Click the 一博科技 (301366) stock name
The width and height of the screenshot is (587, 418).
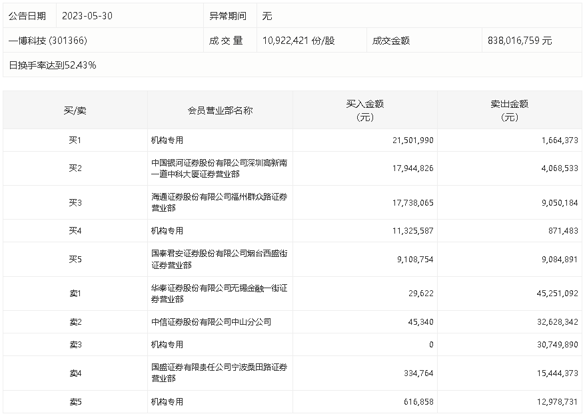click(x=49, y=41)
